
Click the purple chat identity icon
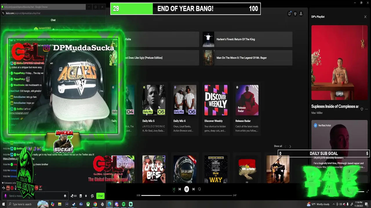tap(5, 196)
